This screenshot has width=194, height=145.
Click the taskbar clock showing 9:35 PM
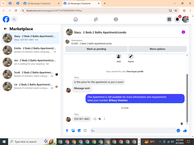pyautogui.click(x=180, y=142)
